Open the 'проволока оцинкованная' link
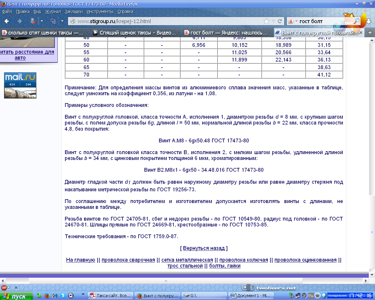This screenshot has height=300, width=375. [x=306, y=260]
